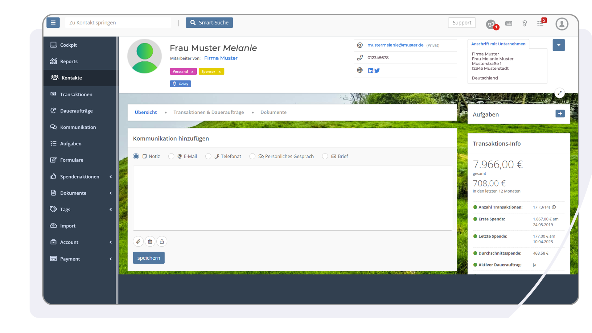Switch to the Transaktionen & Daueraufträge tab
The width and height of the screenshot is (592, 333).
tap(208, 112)
